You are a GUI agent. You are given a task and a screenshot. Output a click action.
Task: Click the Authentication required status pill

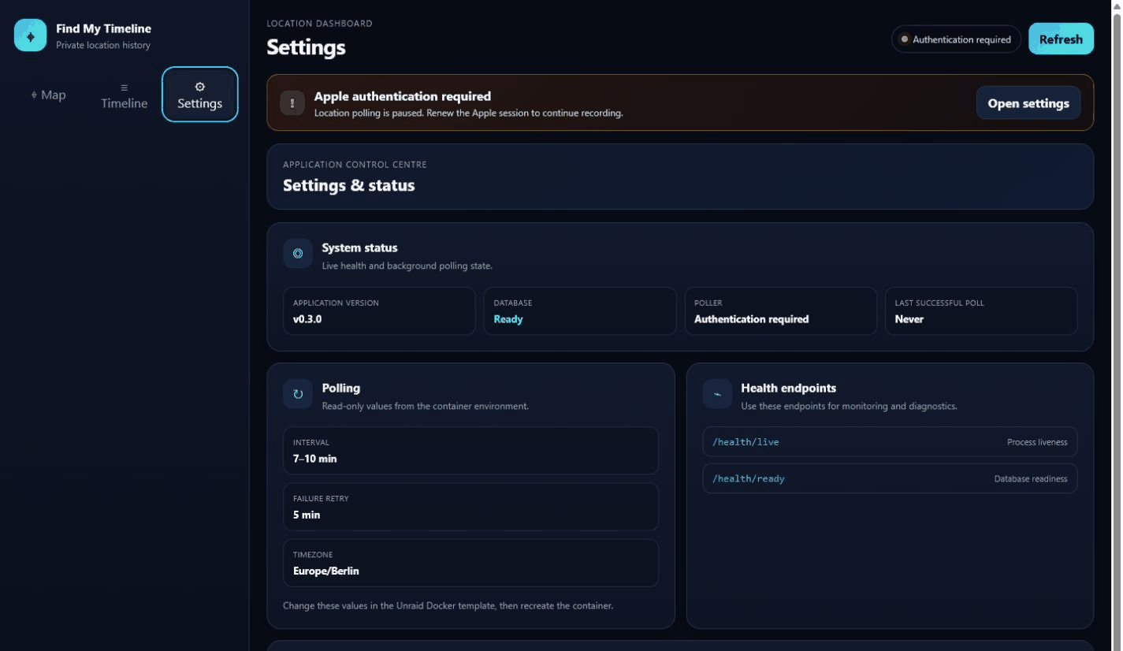pos(956,39)
